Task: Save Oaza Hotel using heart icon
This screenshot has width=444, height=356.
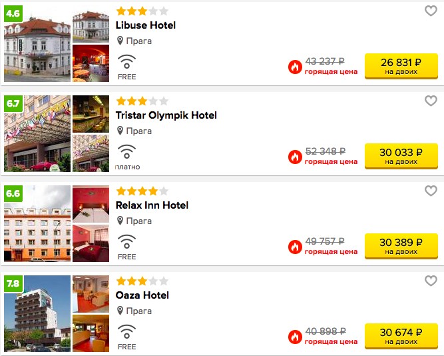Action: (431, 281)
